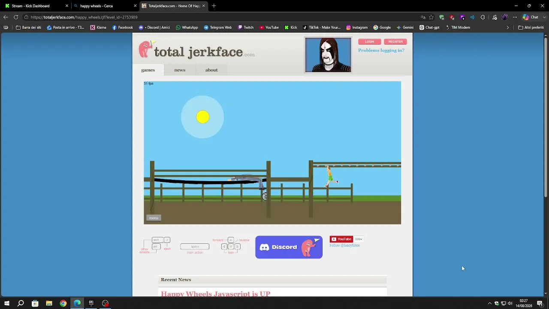Screen dimensions: 549x309
Task: Open the news navigation tab
Action: pos(180,70)
